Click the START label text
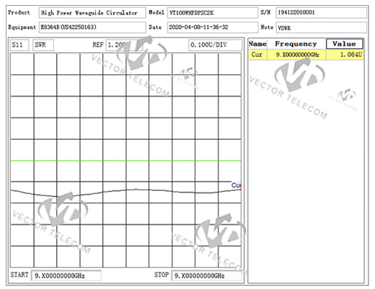The width and height of the screenshot is (375, 289). (x=19, y=275)
